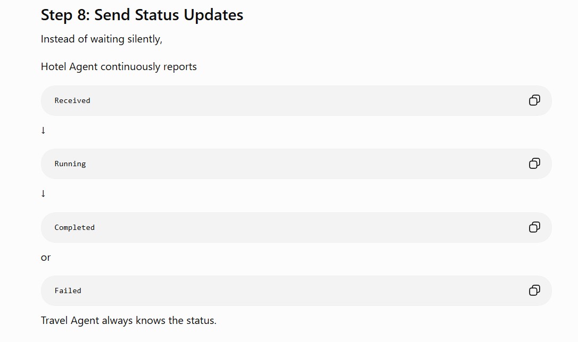Copy the Running code snippet
Screen dimensions: 578x342
click(x=534, y=164)
